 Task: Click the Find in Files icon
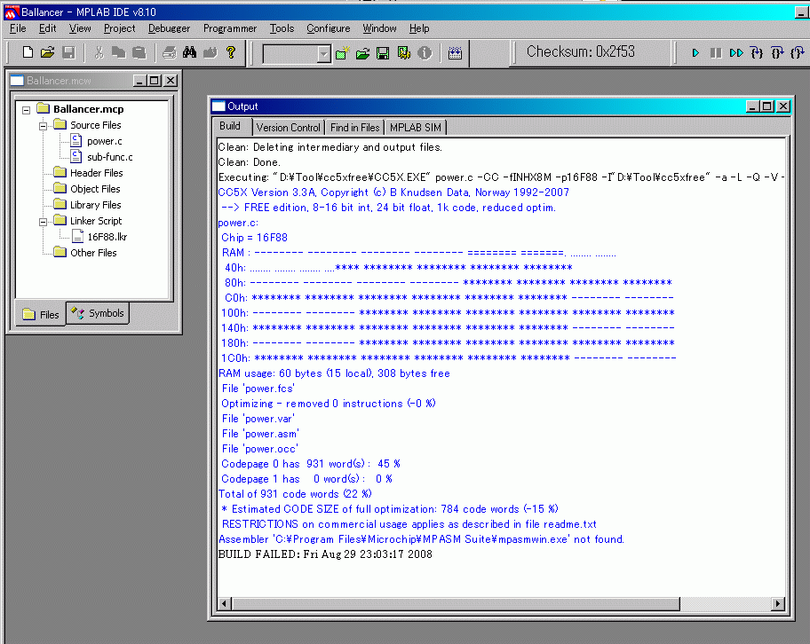pyautogui.click(x=210, y=52)
